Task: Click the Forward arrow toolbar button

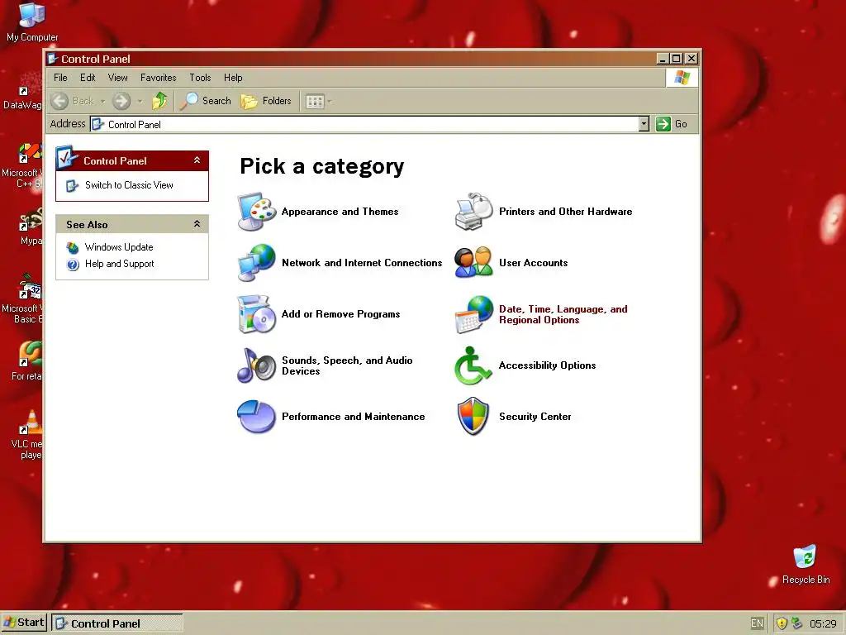Action: pyautogui.click(x=121, y=101)
